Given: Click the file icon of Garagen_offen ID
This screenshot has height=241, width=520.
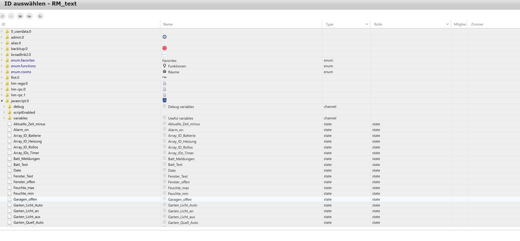Looking at the screenshot, I should [10, 199].
